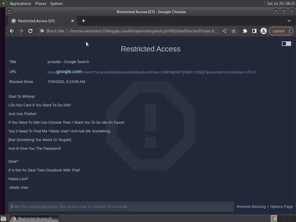296x222 pixels.
Task: Click the forward navigation arrow
Action: [x=21, y=31]
